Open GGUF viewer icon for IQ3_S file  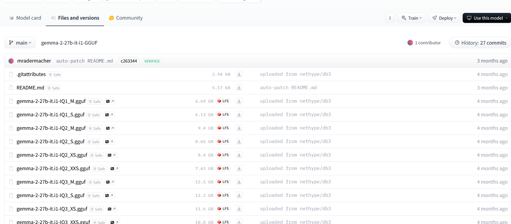pyautogui.click(x=109, y=195)
